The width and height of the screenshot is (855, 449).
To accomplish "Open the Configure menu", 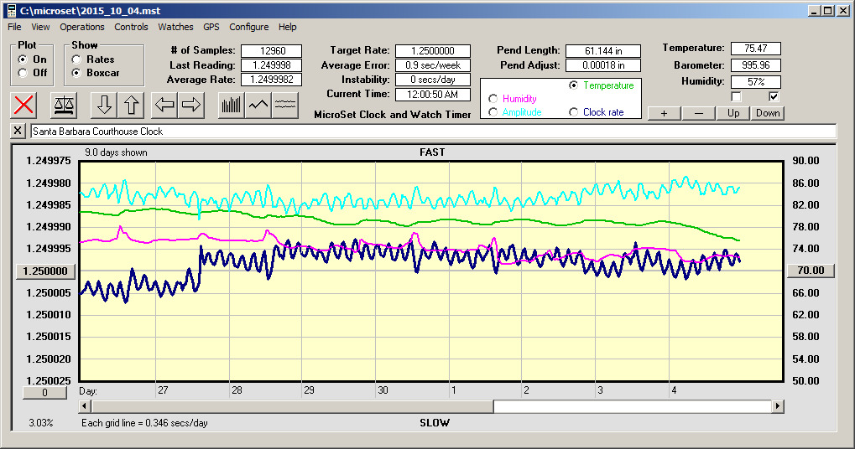I will 248,27.
